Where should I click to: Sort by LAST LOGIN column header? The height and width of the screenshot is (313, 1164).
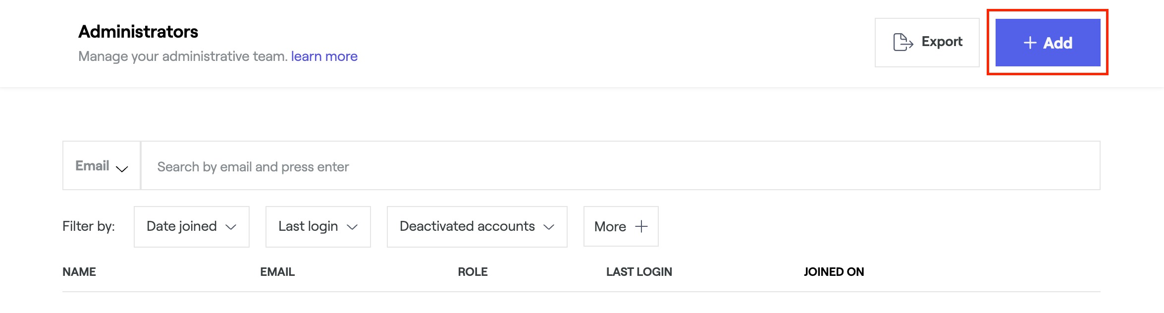click(x=639, y=272)
